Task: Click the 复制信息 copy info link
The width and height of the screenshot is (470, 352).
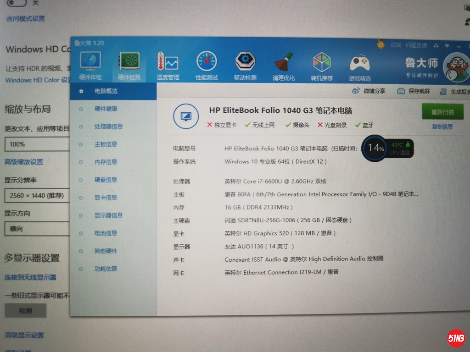Action: 442,127
